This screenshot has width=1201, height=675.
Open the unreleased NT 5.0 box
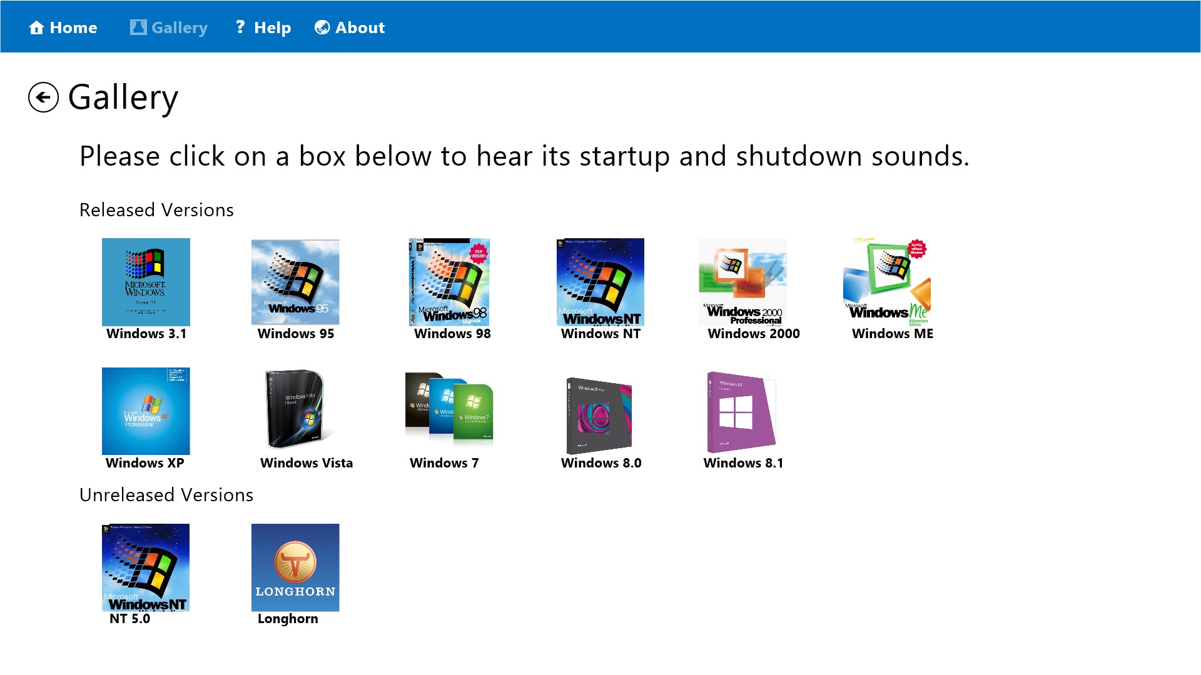pyautogui.click(x=146, y=567)
